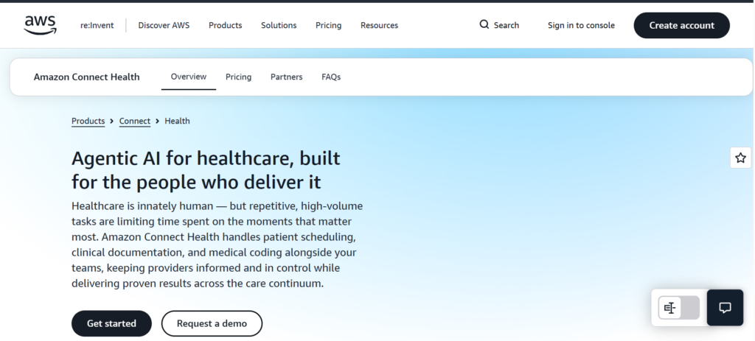Open the AWS logo home link
Screen dimensions: 755x341
41,26
